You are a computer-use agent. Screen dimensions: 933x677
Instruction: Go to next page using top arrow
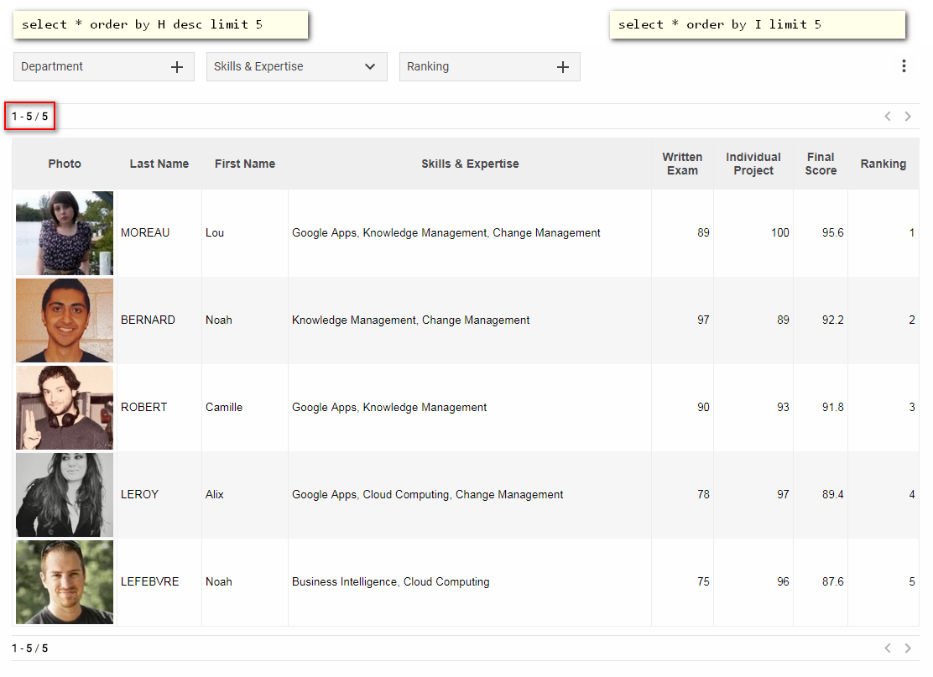pyautogui.click(x=908, y=117)
